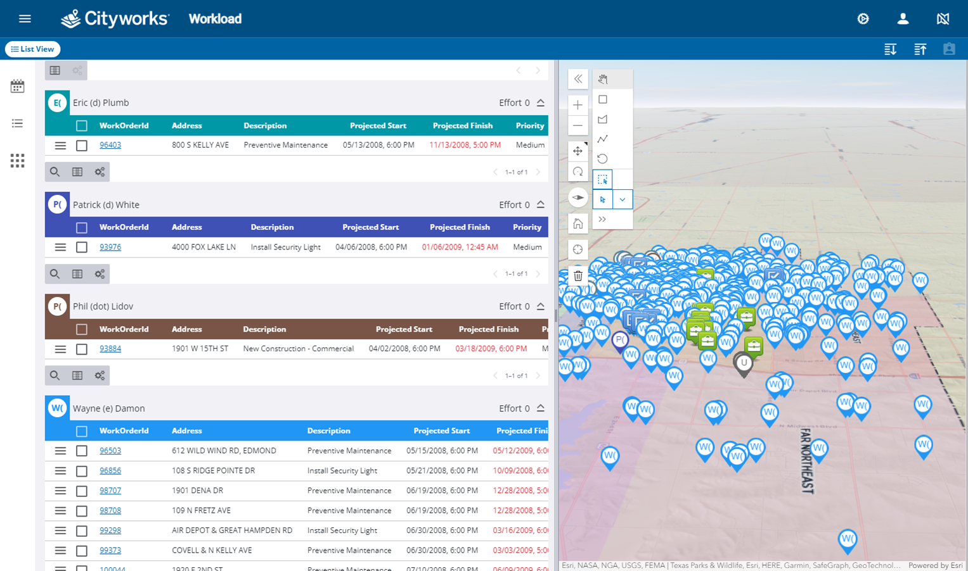Open the selection tool dropdown arrow

[x=623, y=199]
